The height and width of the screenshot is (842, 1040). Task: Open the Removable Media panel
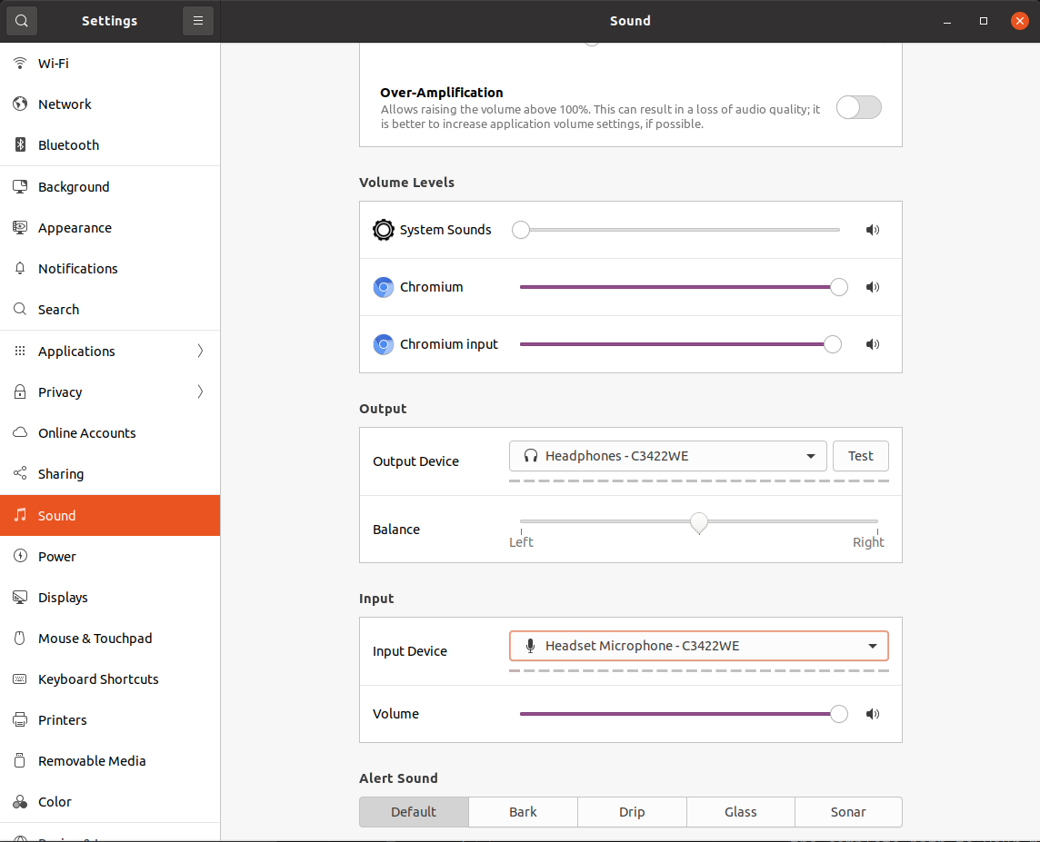point(110,760)
